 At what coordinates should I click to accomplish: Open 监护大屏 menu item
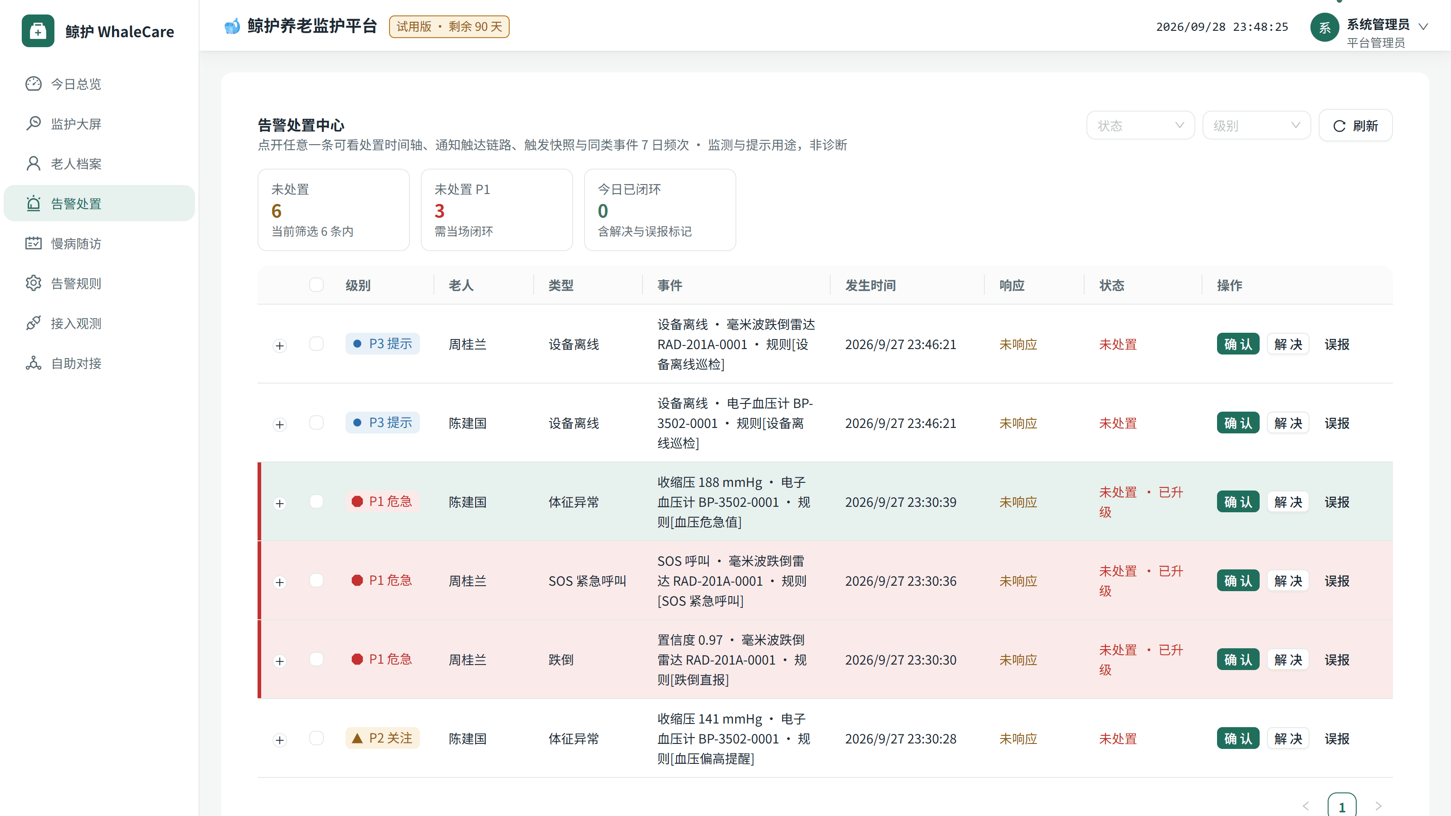99,124
